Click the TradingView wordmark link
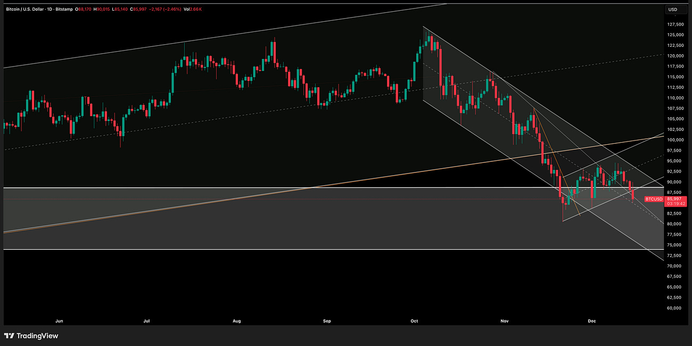 point(38,335)
